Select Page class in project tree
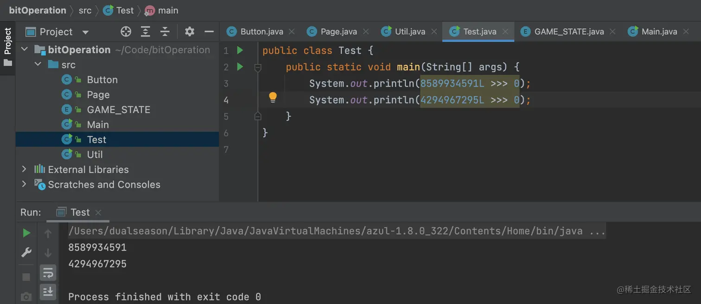The height and width of the screenshot is (304, 701). [98, 94]
